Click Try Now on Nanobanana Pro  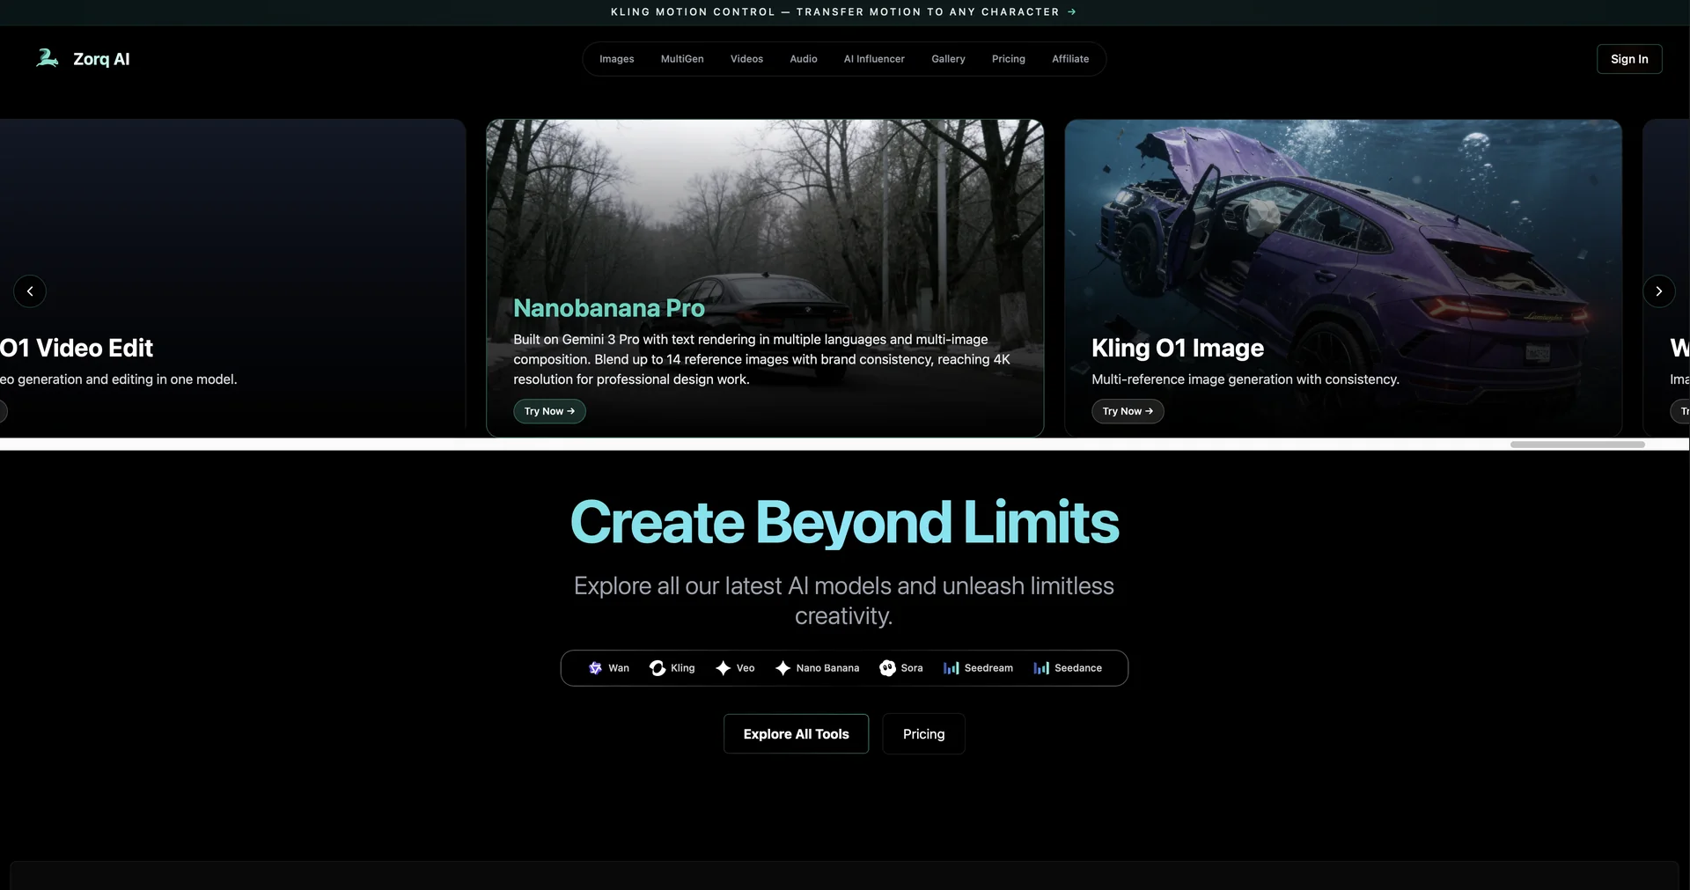click(548, 411)
